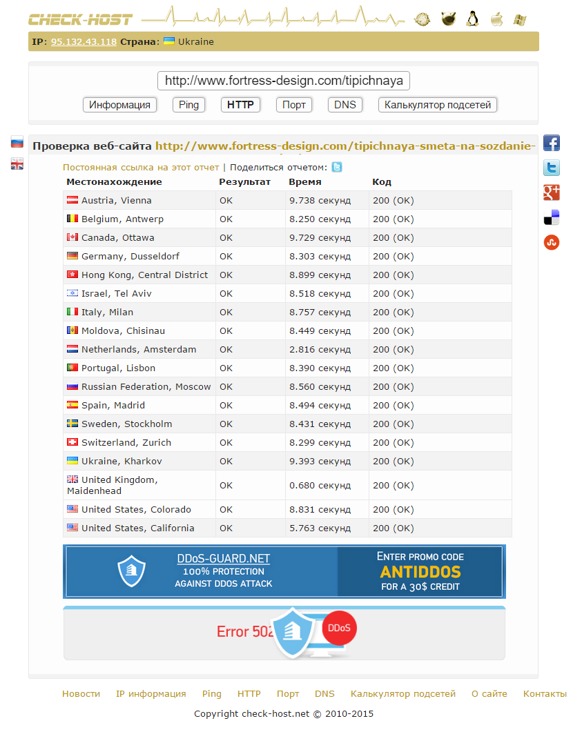Click the Canada flag in the results table

click(72, 237)
